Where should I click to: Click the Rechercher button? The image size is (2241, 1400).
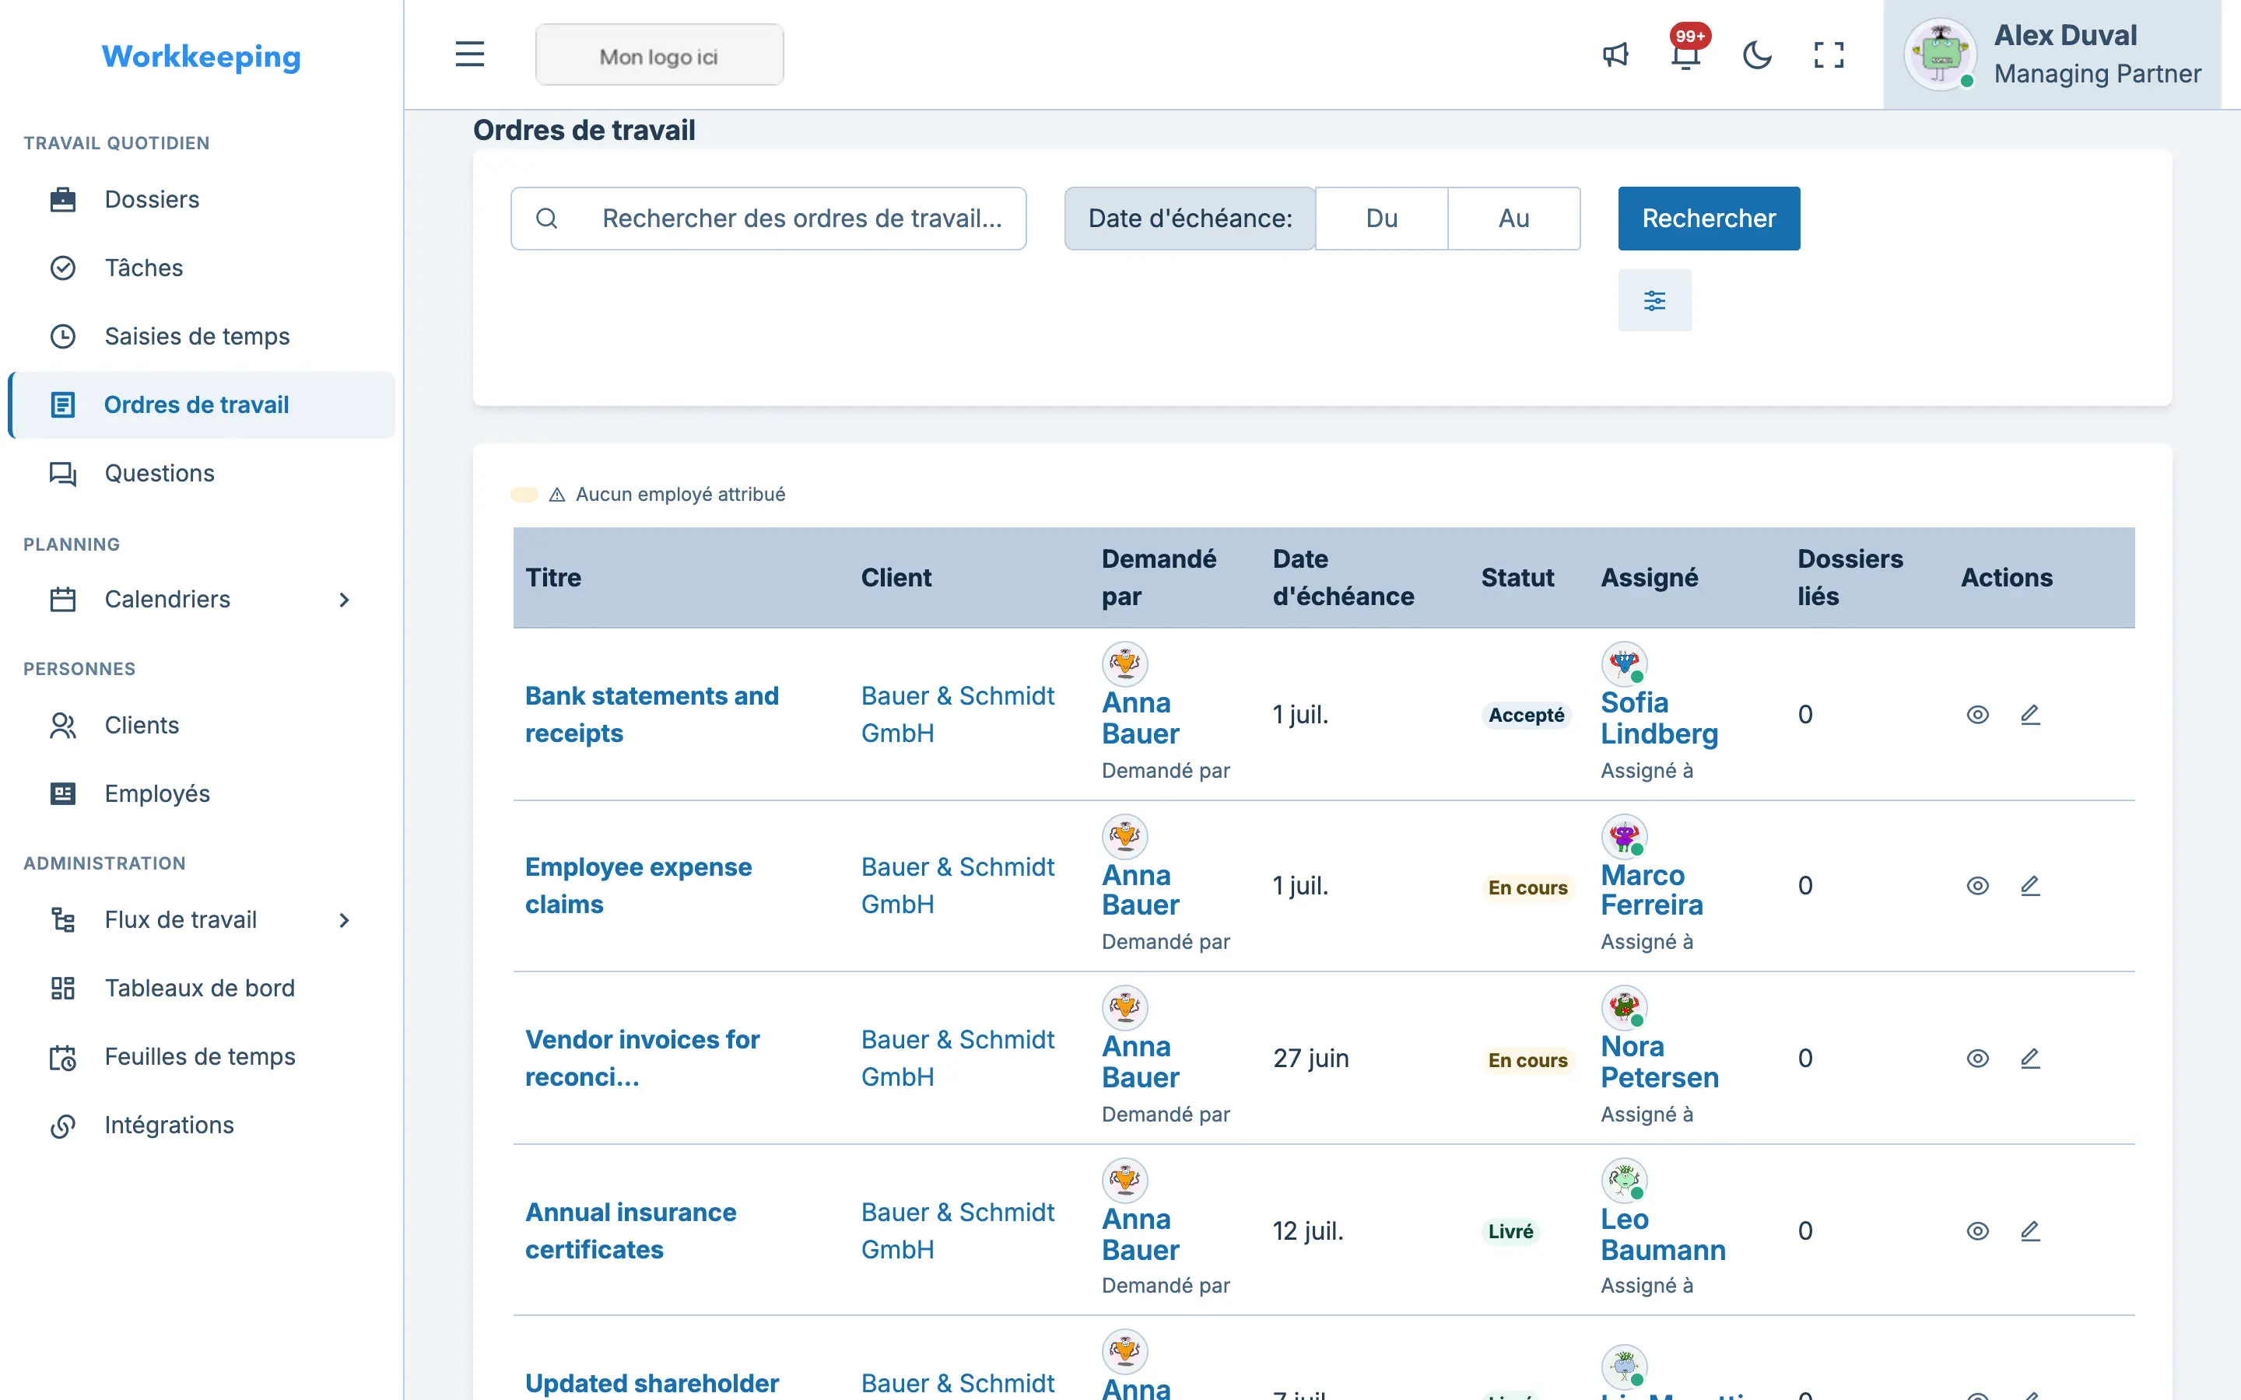point(1709,219)
